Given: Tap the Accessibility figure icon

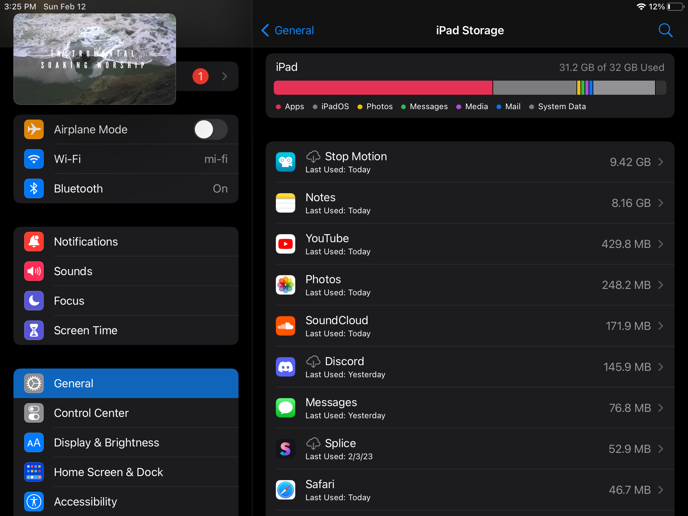Looking at the screenshot, I should pyautogui.click(x=34, y=502).
